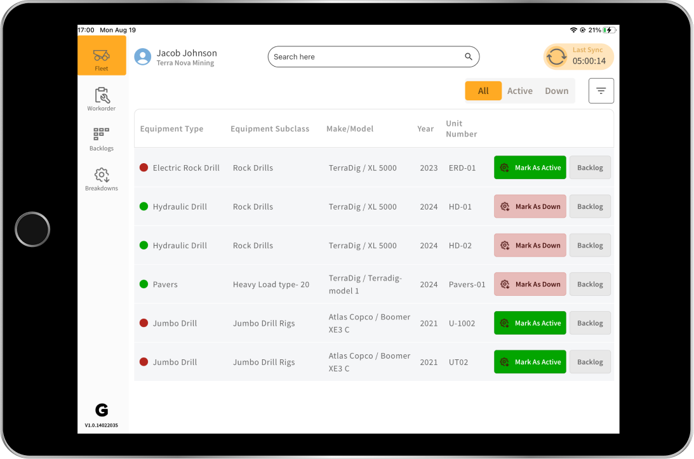Click the Last Sync refresh icon
The height and width of the screenshot is (459, 694).
556,57
